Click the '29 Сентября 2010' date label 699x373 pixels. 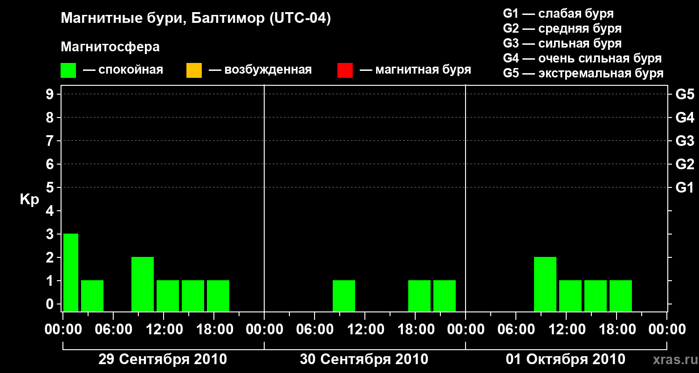(x=163, y=359)
